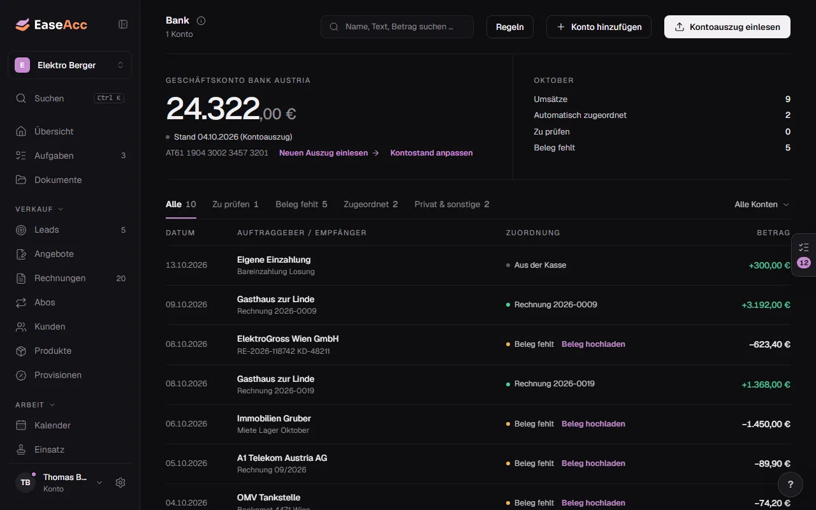This screenshot has height=510, width=816.
Task: Collapse the ARBEIT section
Action: [35, 405]
